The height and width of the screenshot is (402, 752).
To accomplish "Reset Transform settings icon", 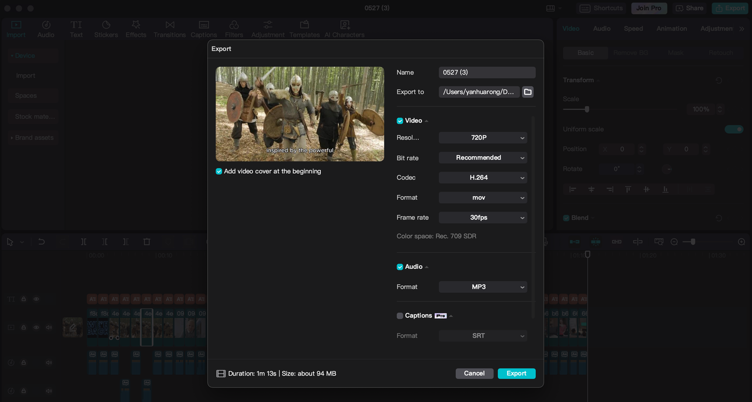I will pos(718,80).
